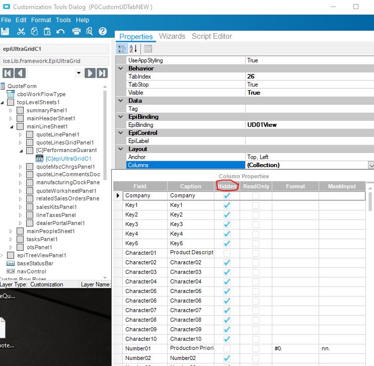Collapse the mainLineSheet1 tree node
Image resolution: width=374 pixels, height=366 pixels.
[x=12, y=127]
